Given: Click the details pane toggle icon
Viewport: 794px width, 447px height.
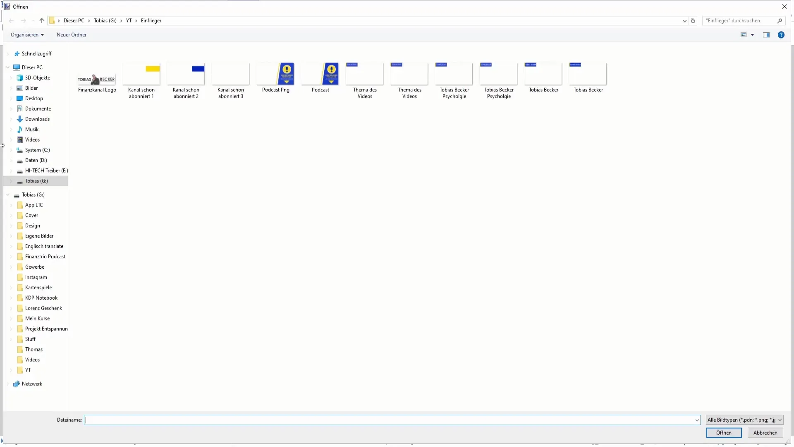Looking at the screenshot, I should point(766,34).
